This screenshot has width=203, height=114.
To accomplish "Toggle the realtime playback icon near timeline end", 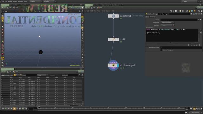I will [x=194, y=109].
